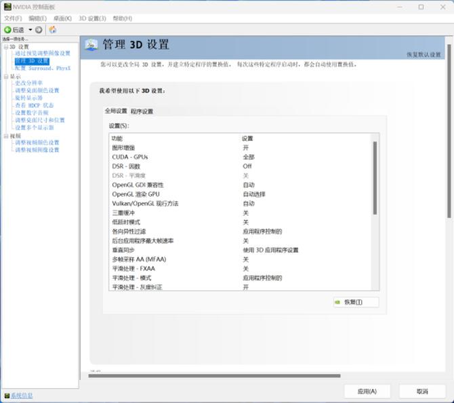The image size is (454, 403).
Task: Select the 平滑处理 - 灰度纠正 row
Action: (x=241, y=287)
